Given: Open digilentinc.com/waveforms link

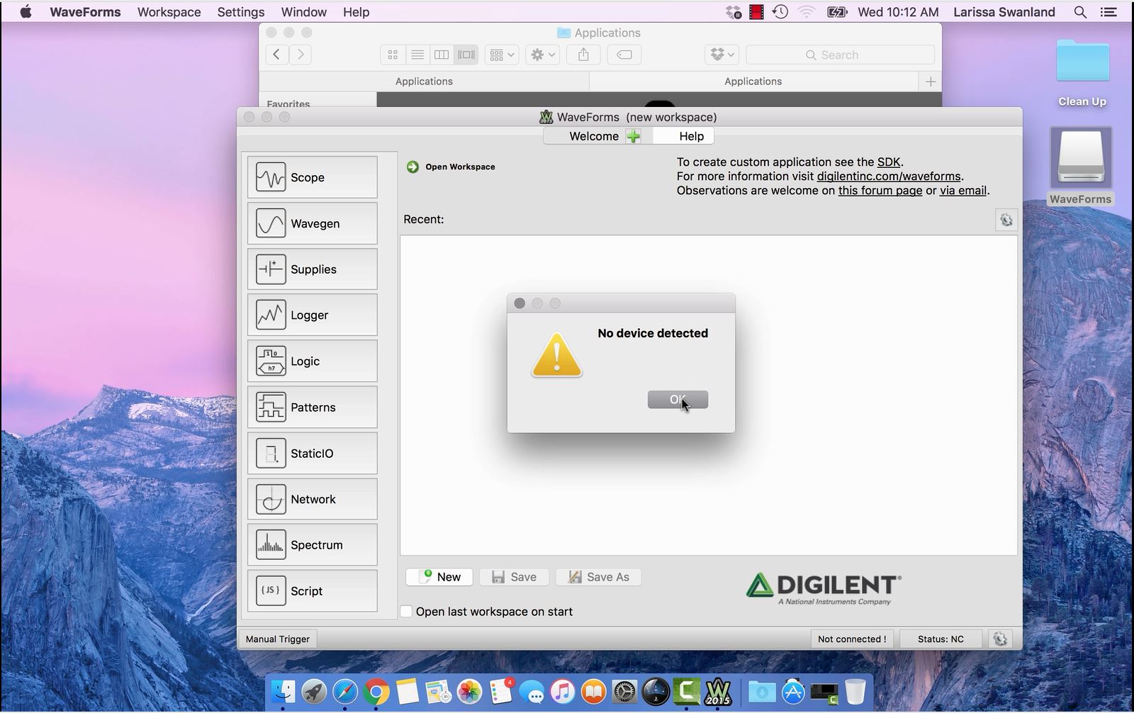Looking at the screenshot, I should (889, 176).
